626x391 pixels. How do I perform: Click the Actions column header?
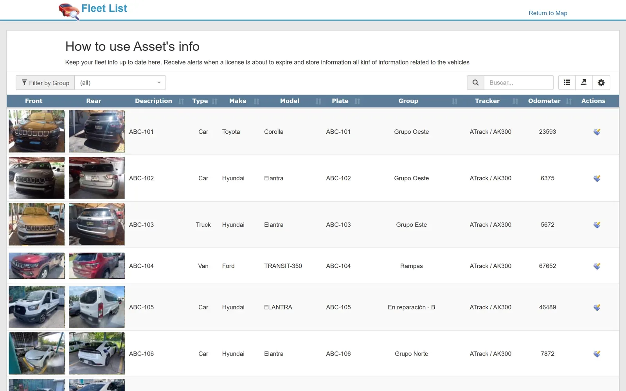(x=593, y=101)
